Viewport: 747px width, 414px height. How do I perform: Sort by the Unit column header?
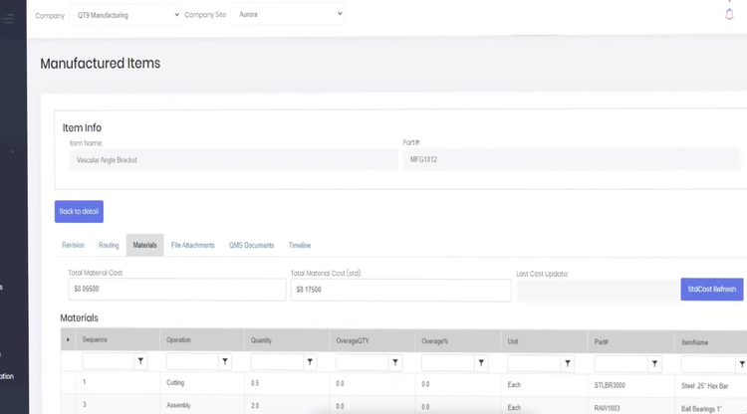pos(513,341)
